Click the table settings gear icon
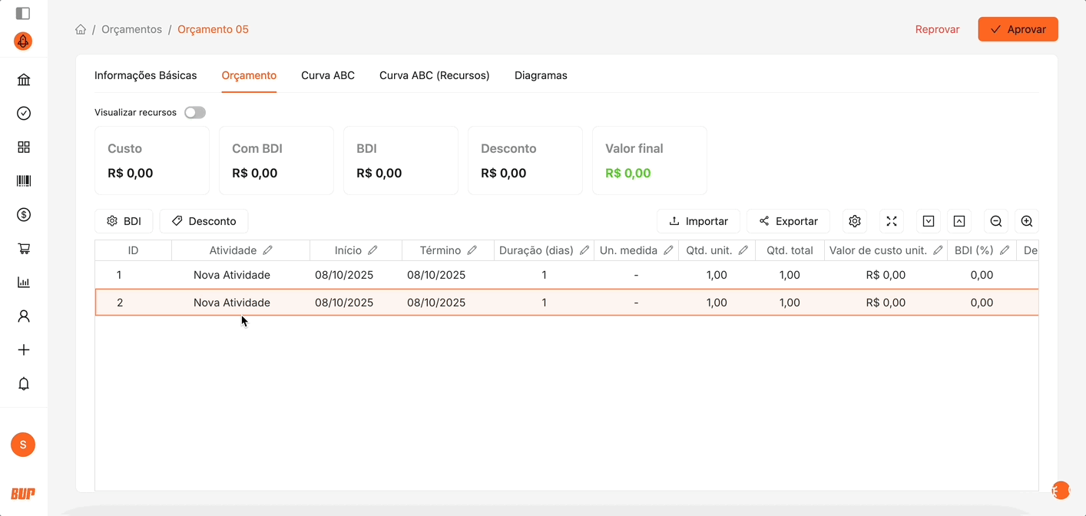Image resolution: width=1086 pixels, height=516 pixels. 855,221
